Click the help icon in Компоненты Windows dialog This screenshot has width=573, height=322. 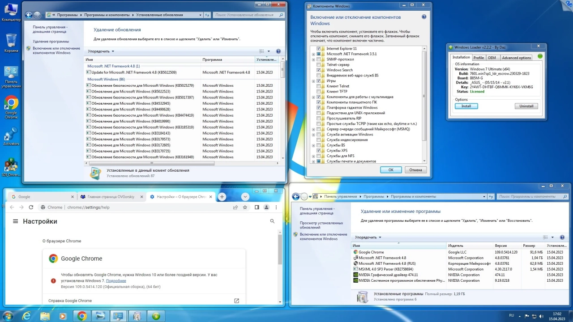point(424,17)
